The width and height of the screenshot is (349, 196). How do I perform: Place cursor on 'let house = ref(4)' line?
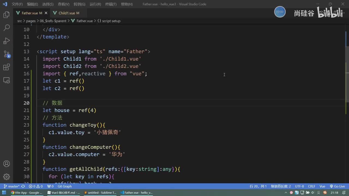point(69,110)
